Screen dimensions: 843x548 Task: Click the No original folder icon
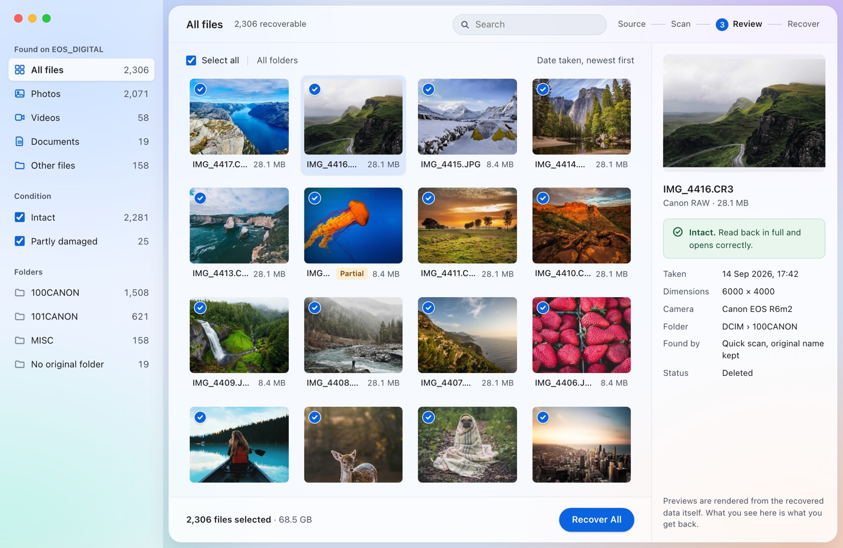coord(19,364)
